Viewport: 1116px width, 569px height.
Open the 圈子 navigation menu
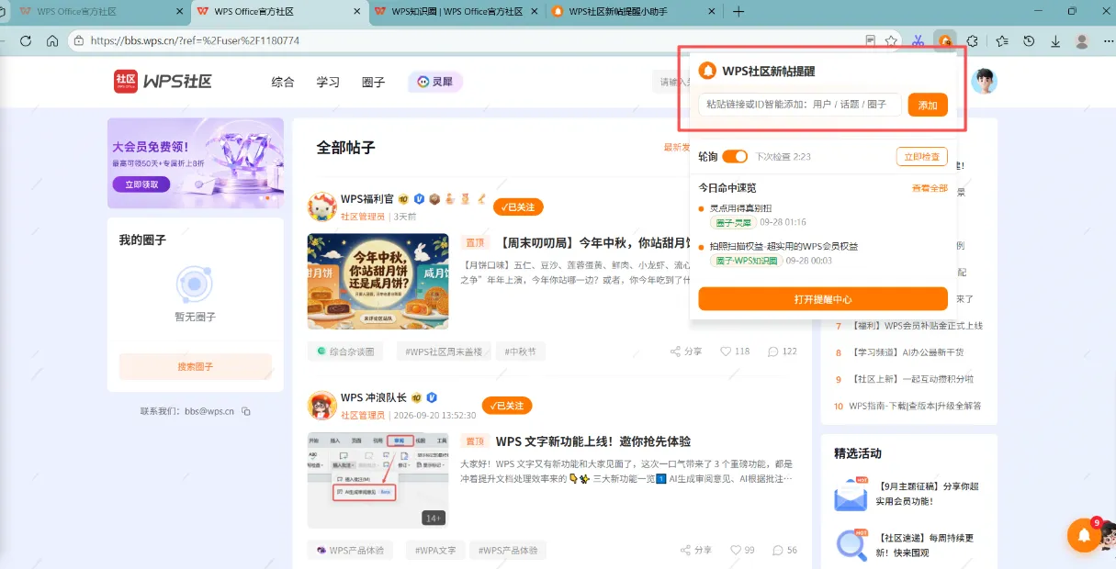tap(373, 82)
